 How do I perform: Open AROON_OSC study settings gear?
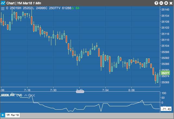coord(30,95)
